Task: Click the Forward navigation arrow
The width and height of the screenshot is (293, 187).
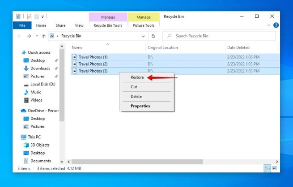Action: 29,36
